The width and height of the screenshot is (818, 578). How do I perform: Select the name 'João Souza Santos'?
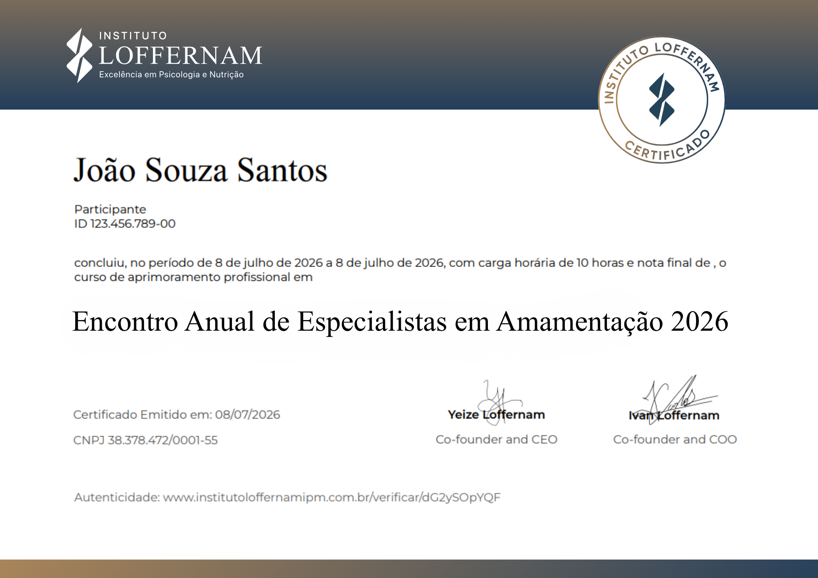(200, 170)
